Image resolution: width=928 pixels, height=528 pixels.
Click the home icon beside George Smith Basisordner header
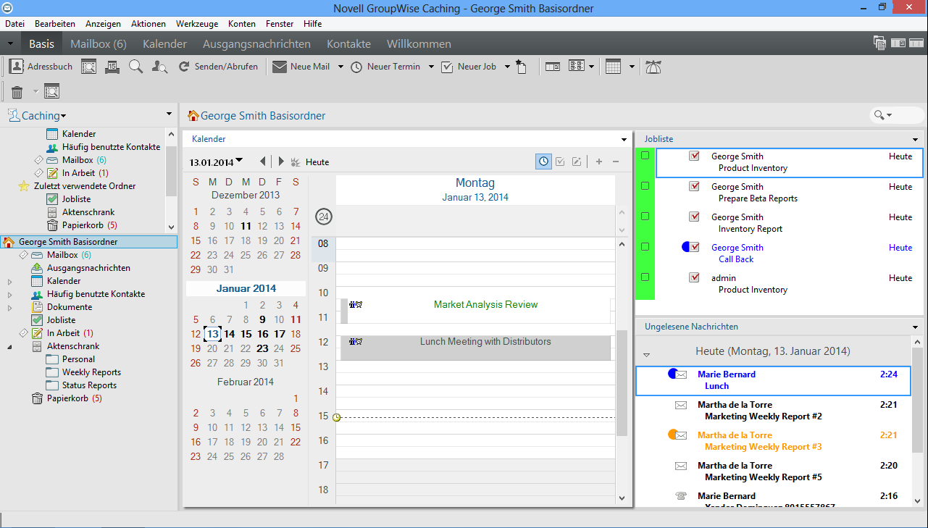[x=193, y=115]
